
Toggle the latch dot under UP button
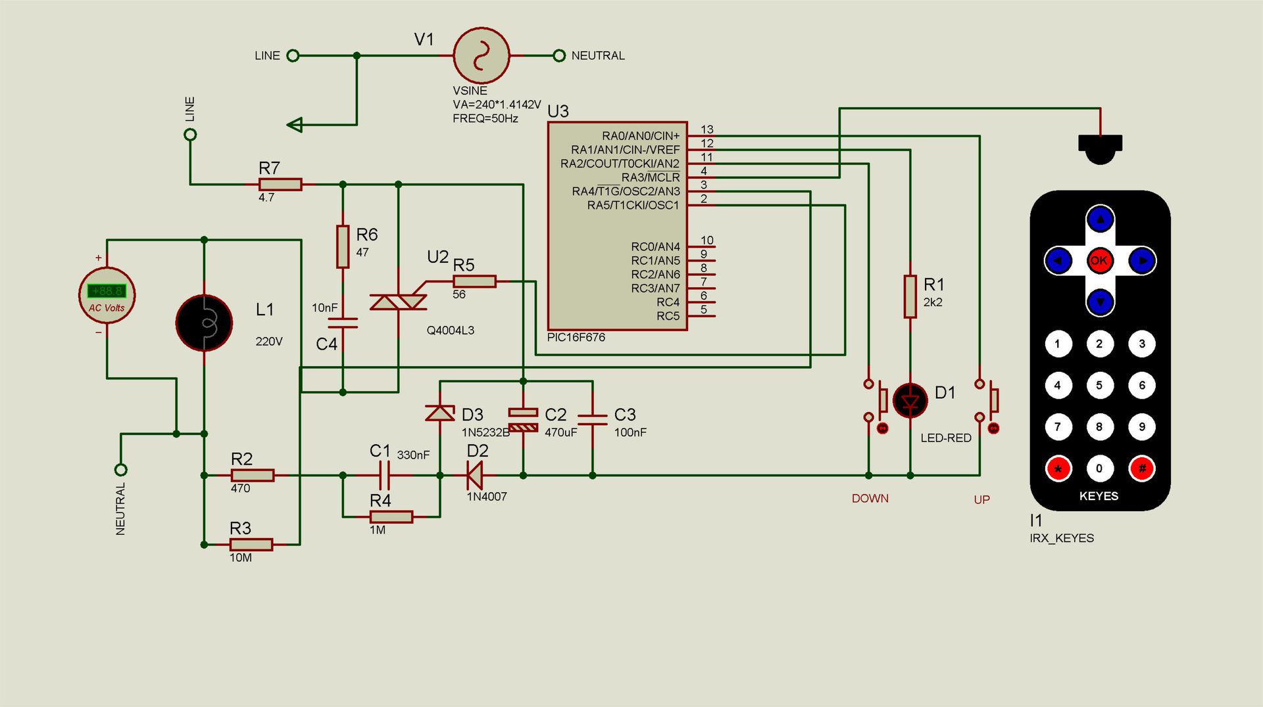[x=994, y=428]
